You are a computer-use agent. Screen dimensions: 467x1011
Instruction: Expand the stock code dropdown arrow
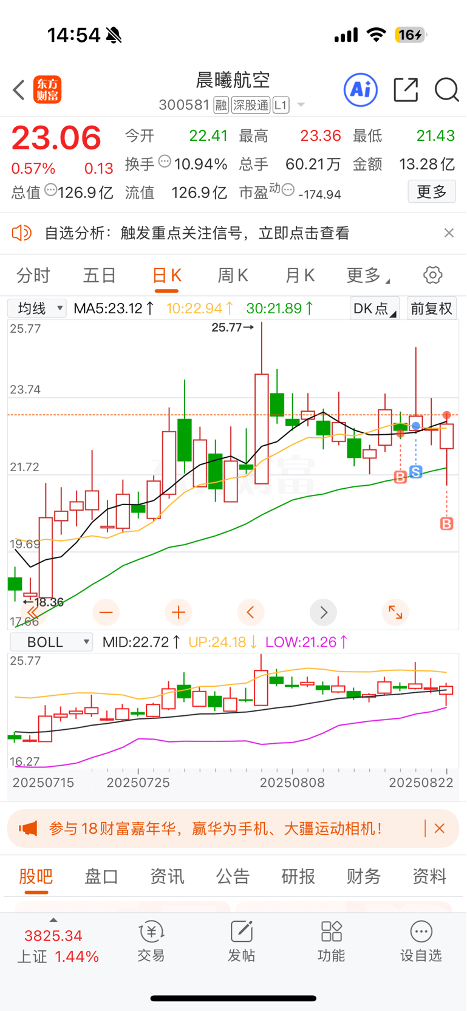[x=301, y=105]
